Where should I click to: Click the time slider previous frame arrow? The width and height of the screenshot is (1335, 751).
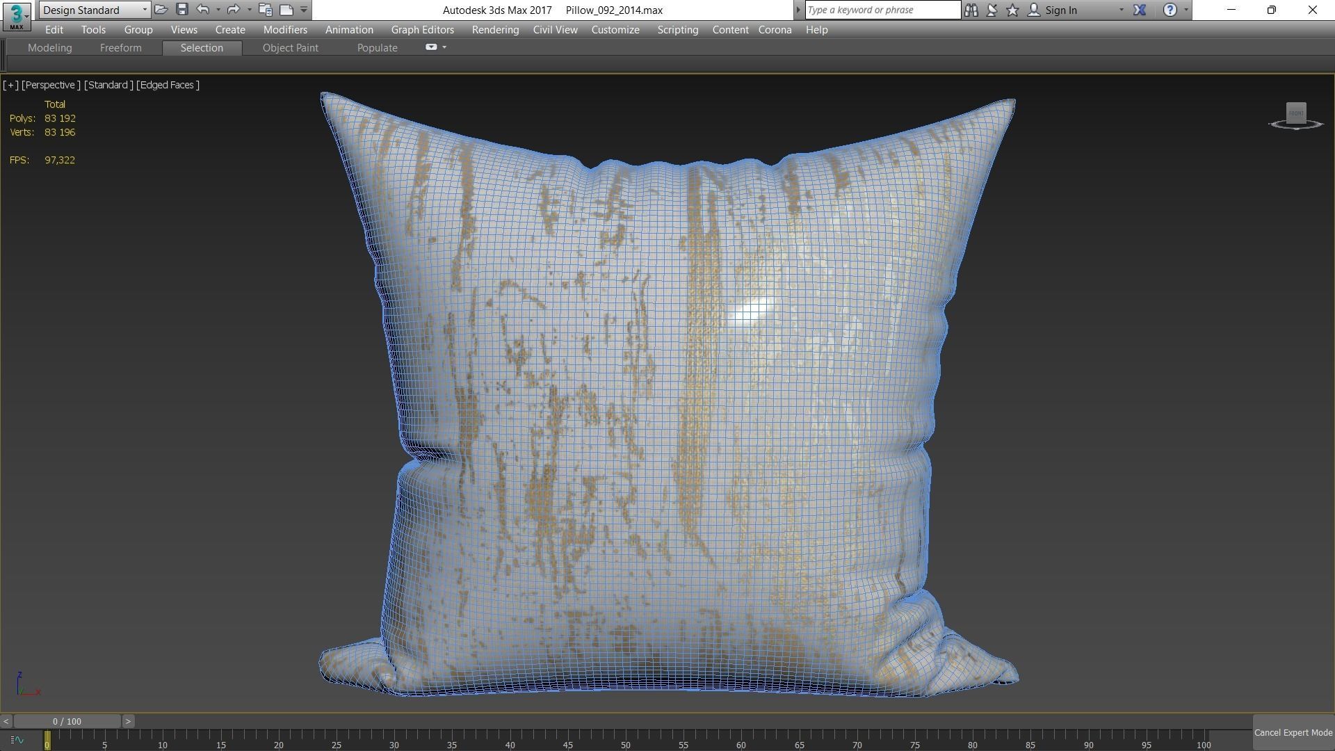6,721
